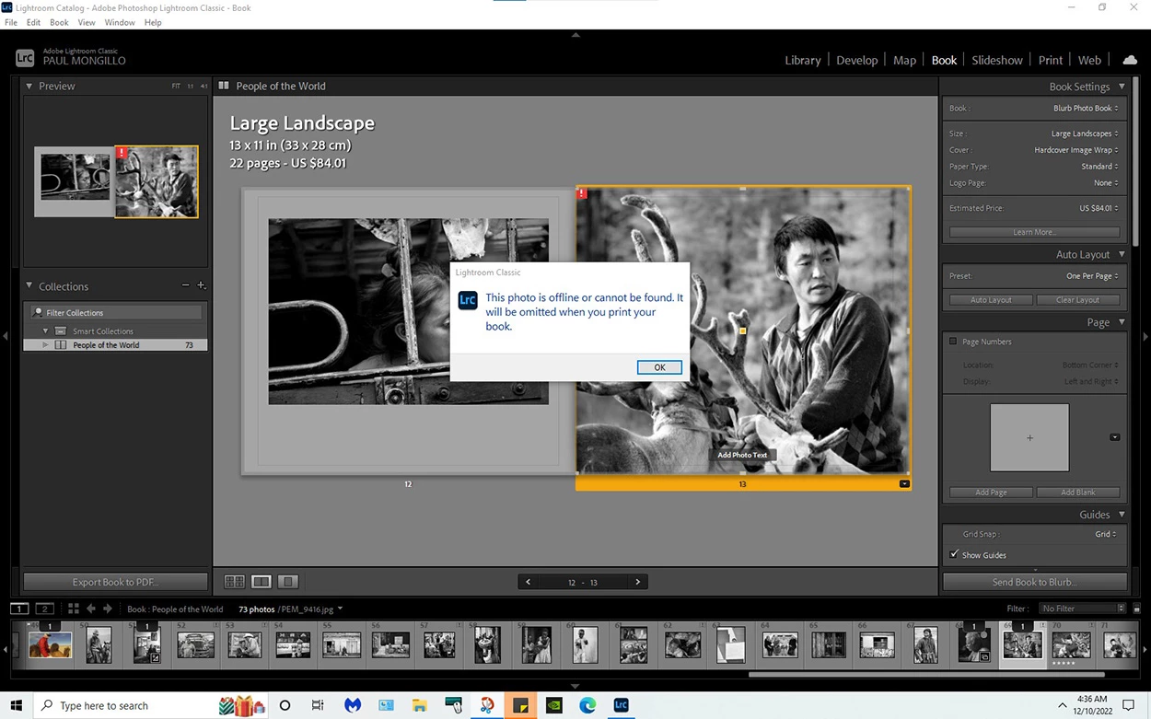Click the Clear Layout button
This screenshot has width=1151, height=719.
point(1077,299)
